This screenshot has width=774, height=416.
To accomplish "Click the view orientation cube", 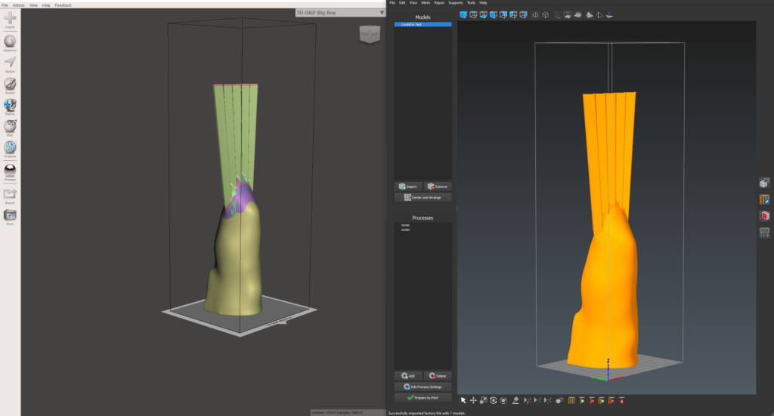I will pyautogui.click(x=369, y=34).
